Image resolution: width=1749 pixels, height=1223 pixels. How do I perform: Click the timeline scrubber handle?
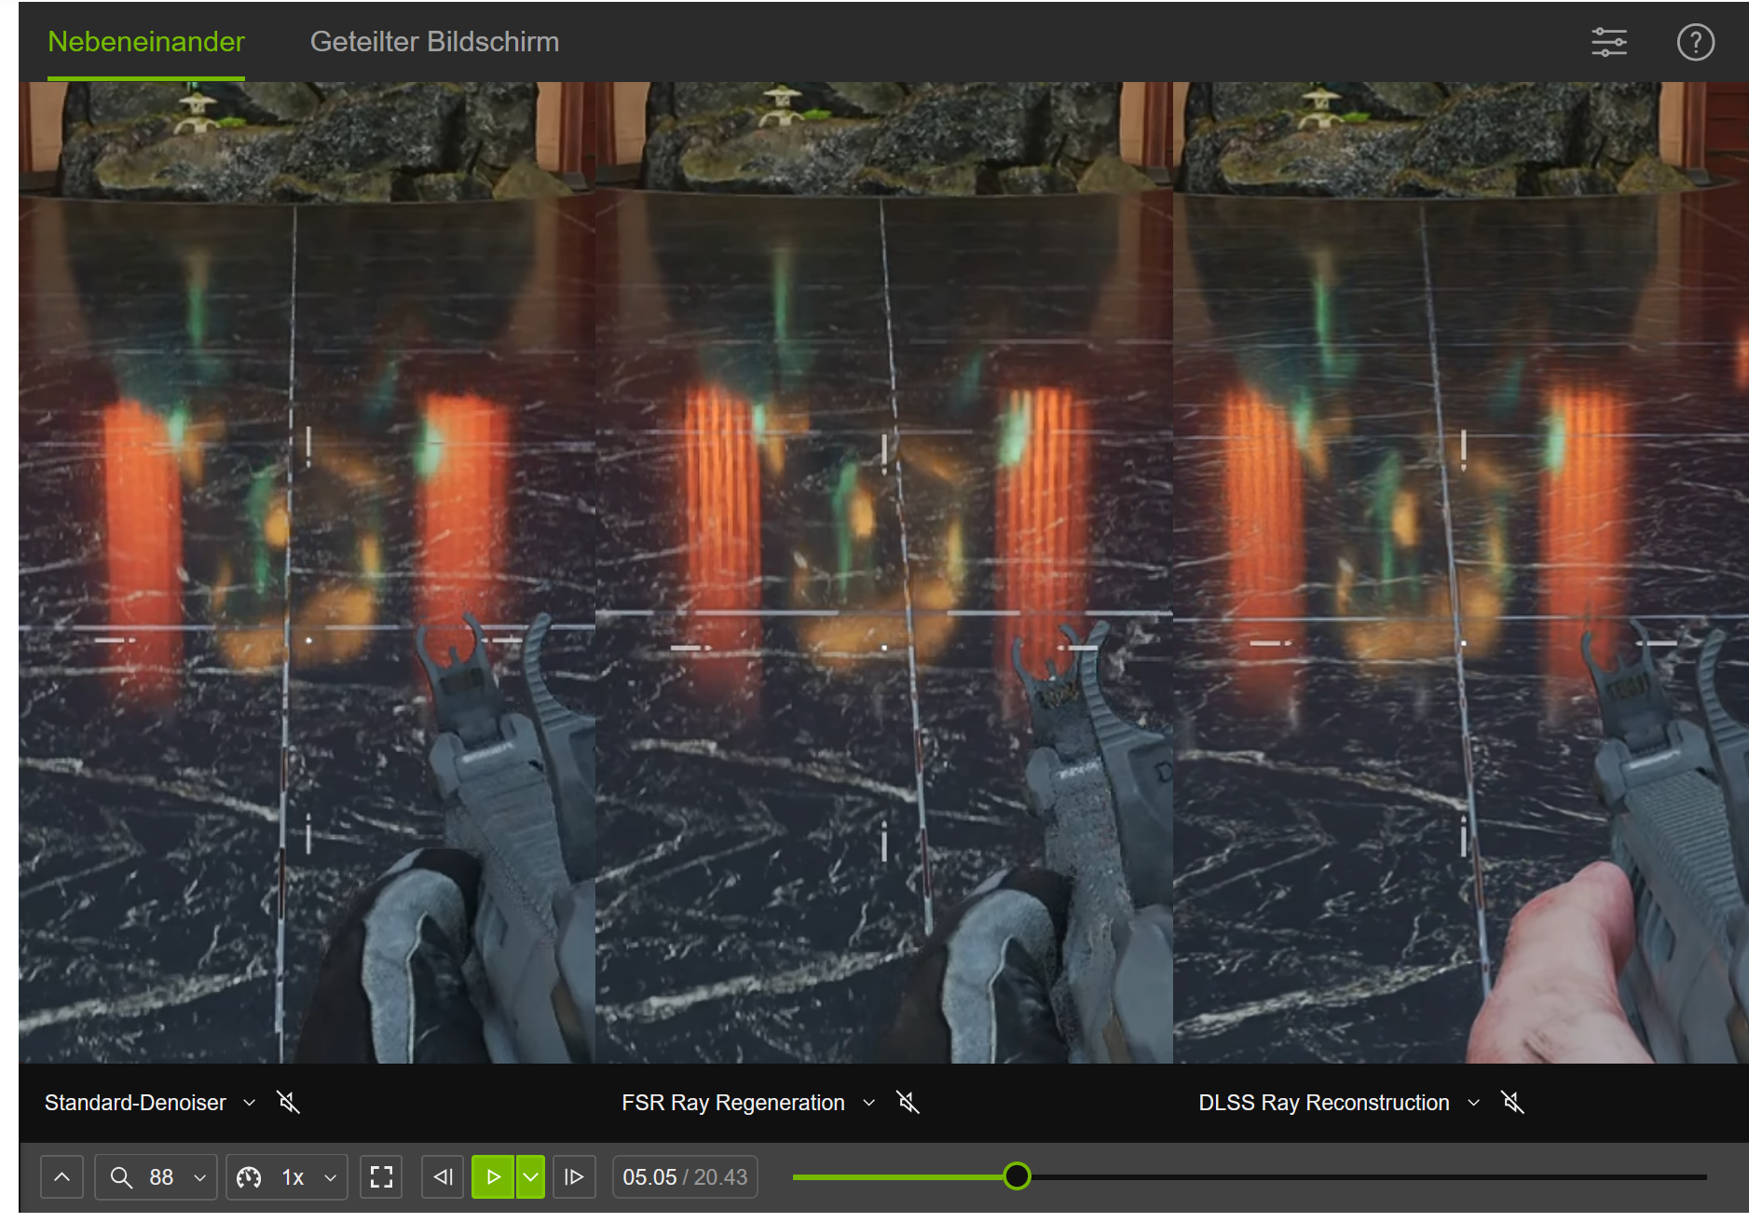[1017, 1176]
